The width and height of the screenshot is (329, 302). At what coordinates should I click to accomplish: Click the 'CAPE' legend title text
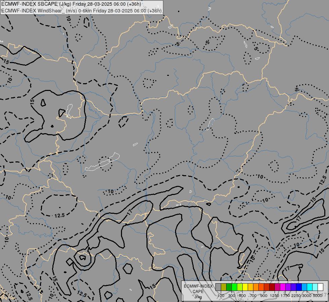pyautogui.click(x=198, y=292)
